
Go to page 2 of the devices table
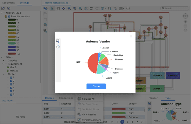[x=127, y=122]
